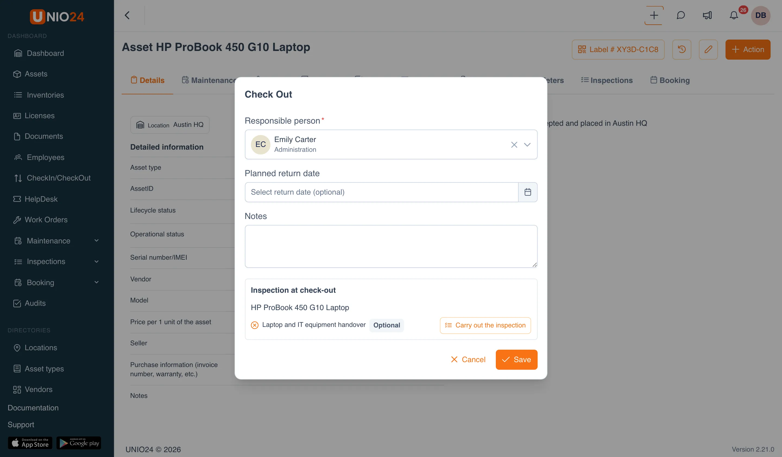Switch to the Inspections tab
The width and height of the screenshot is (782, 457).
pos(607,80)
